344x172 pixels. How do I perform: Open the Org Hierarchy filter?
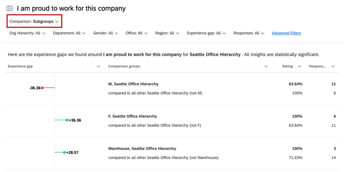27,33
